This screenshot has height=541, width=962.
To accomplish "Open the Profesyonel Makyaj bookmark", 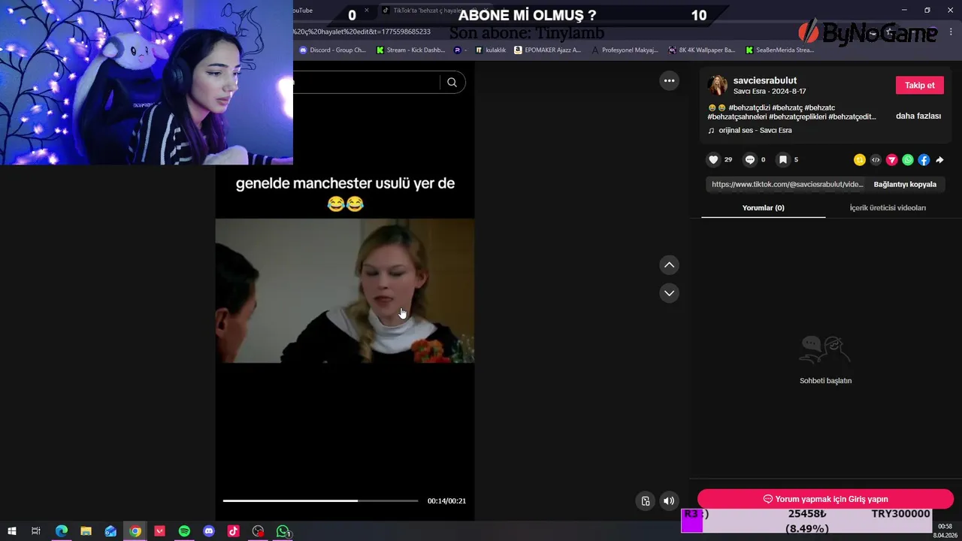I will click(x=625, y=50).
